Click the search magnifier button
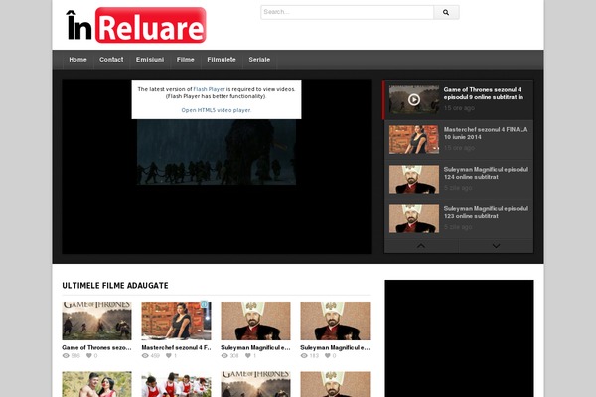 446,12
